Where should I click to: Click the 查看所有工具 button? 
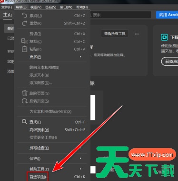tap(115, 34)
